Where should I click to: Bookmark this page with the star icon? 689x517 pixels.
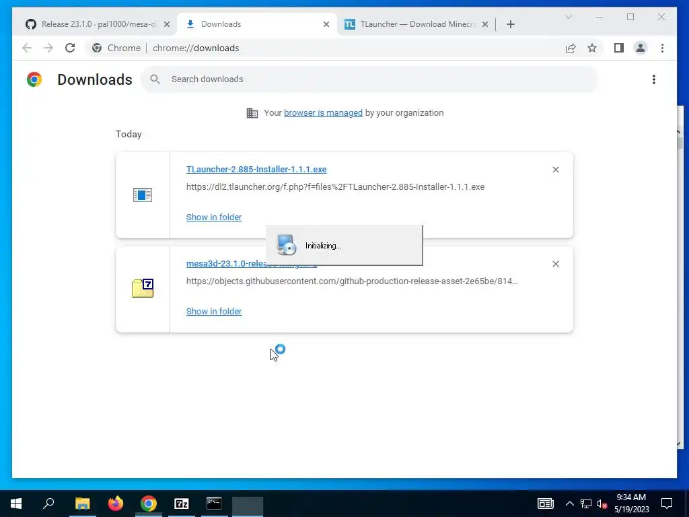[592, 48]
